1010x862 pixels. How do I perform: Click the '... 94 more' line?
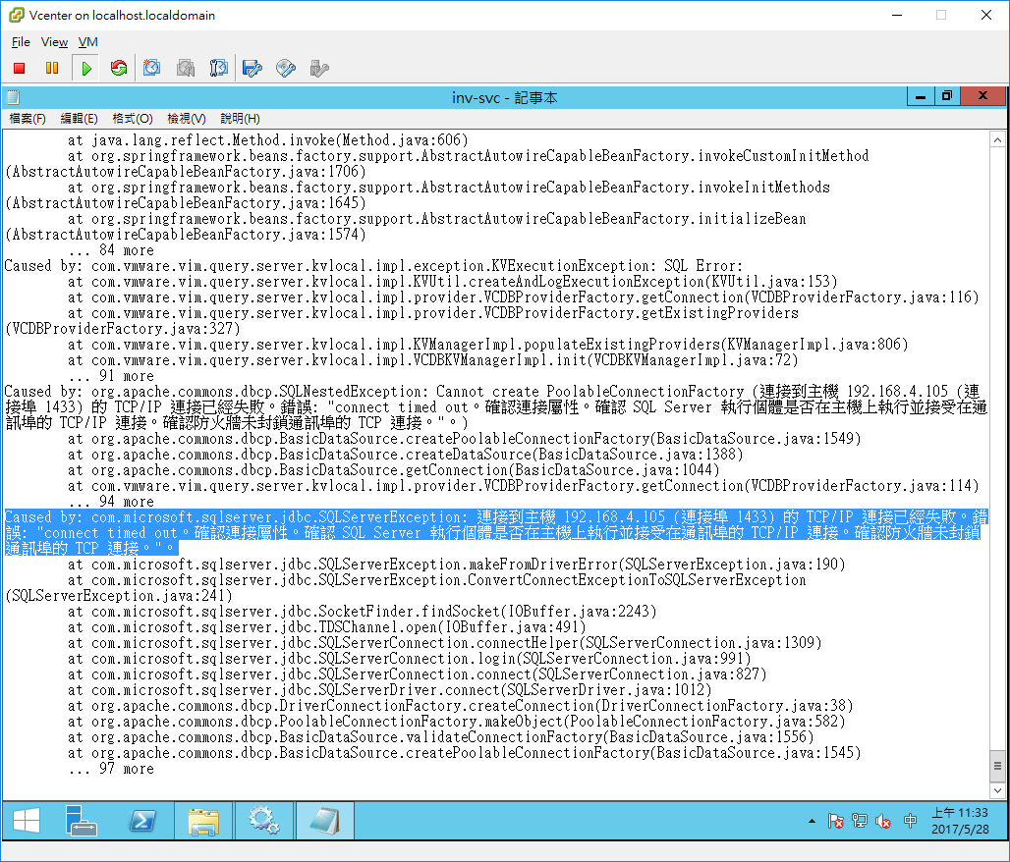click(111, 502)
